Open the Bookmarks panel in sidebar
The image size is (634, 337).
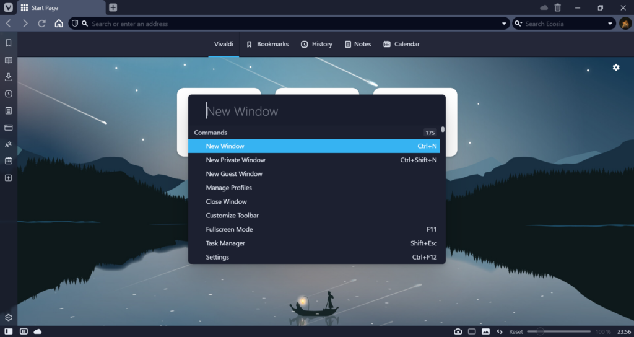[9, 43]
